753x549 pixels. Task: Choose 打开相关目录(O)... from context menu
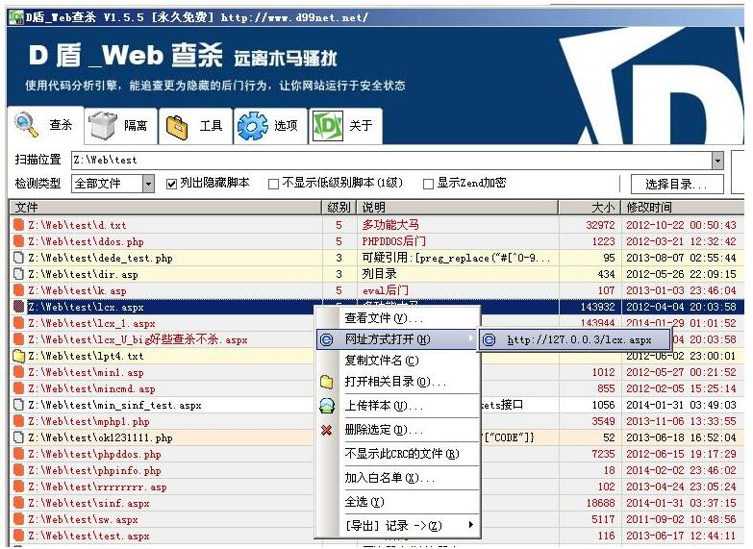(398, 382)
